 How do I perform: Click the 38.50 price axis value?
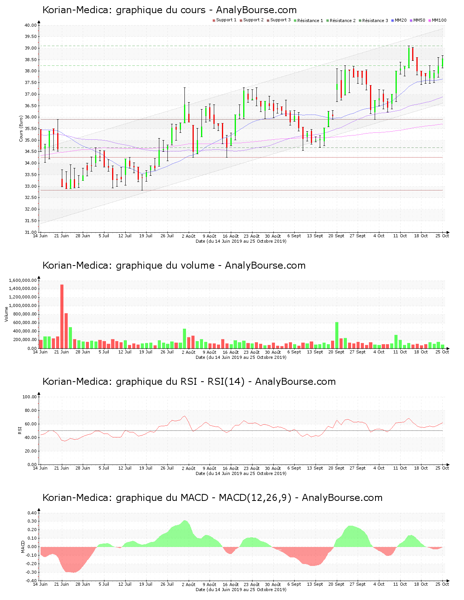pyautogui.click(x=31, y=60)
